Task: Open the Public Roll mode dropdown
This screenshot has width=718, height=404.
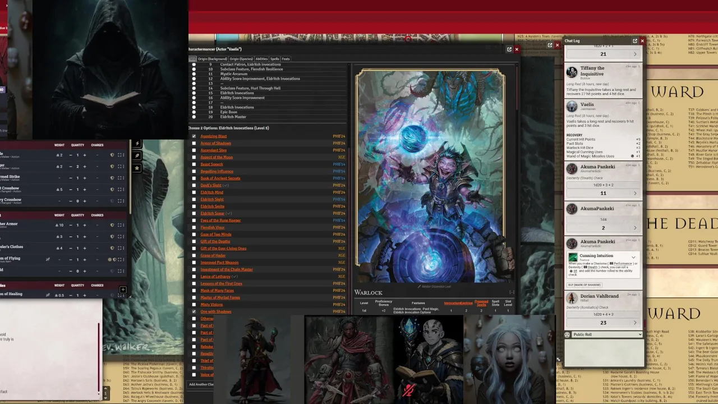Action: click(x=607, y=334)
